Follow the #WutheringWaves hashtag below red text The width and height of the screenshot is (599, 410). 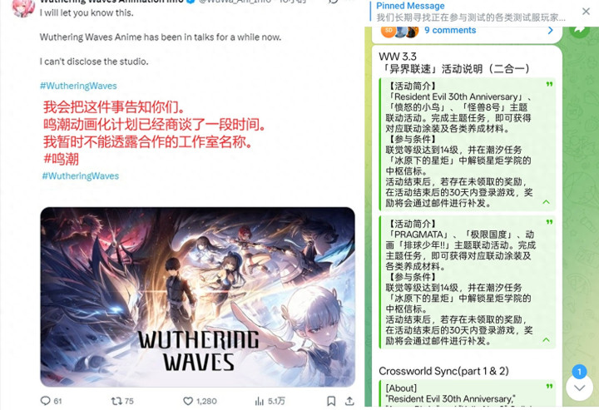(x=80, y=176)
